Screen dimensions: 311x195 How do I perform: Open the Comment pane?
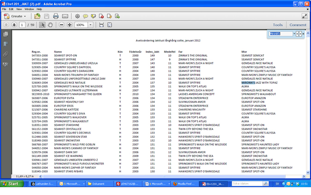click(x=298, y=25)
